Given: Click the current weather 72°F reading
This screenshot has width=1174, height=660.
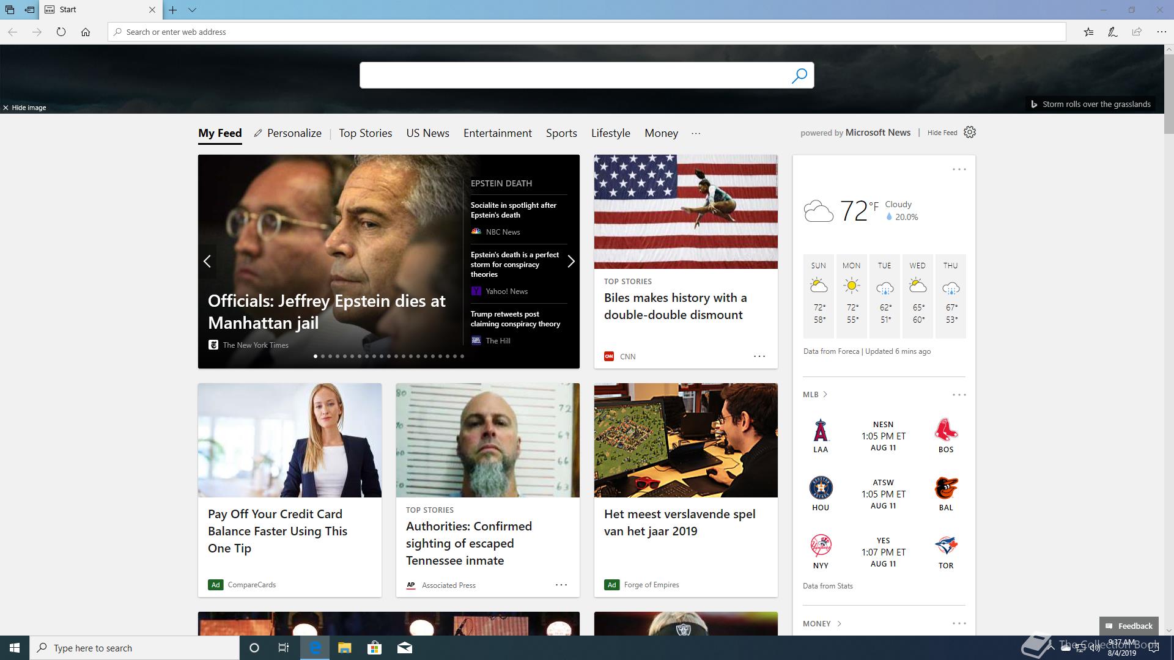Looking at the screenshot, I should [x=859, y=211].
